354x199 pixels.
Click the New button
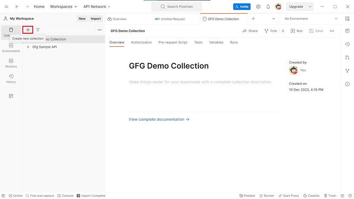point(82,19)
